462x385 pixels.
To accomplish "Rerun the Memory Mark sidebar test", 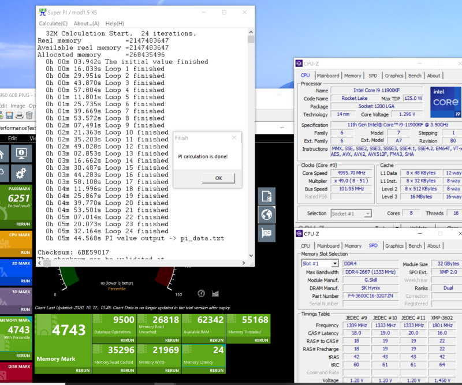I will click(23, 356).
